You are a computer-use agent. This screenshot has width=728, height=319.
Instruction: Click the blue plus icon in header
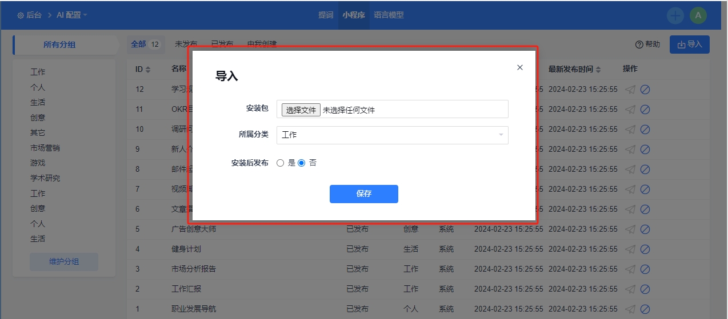coord(675,15)
